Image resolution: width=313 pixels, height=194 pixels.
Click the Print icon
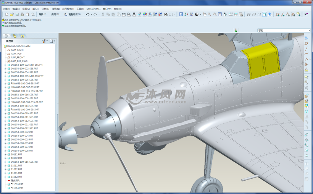(x=23, y=15)
